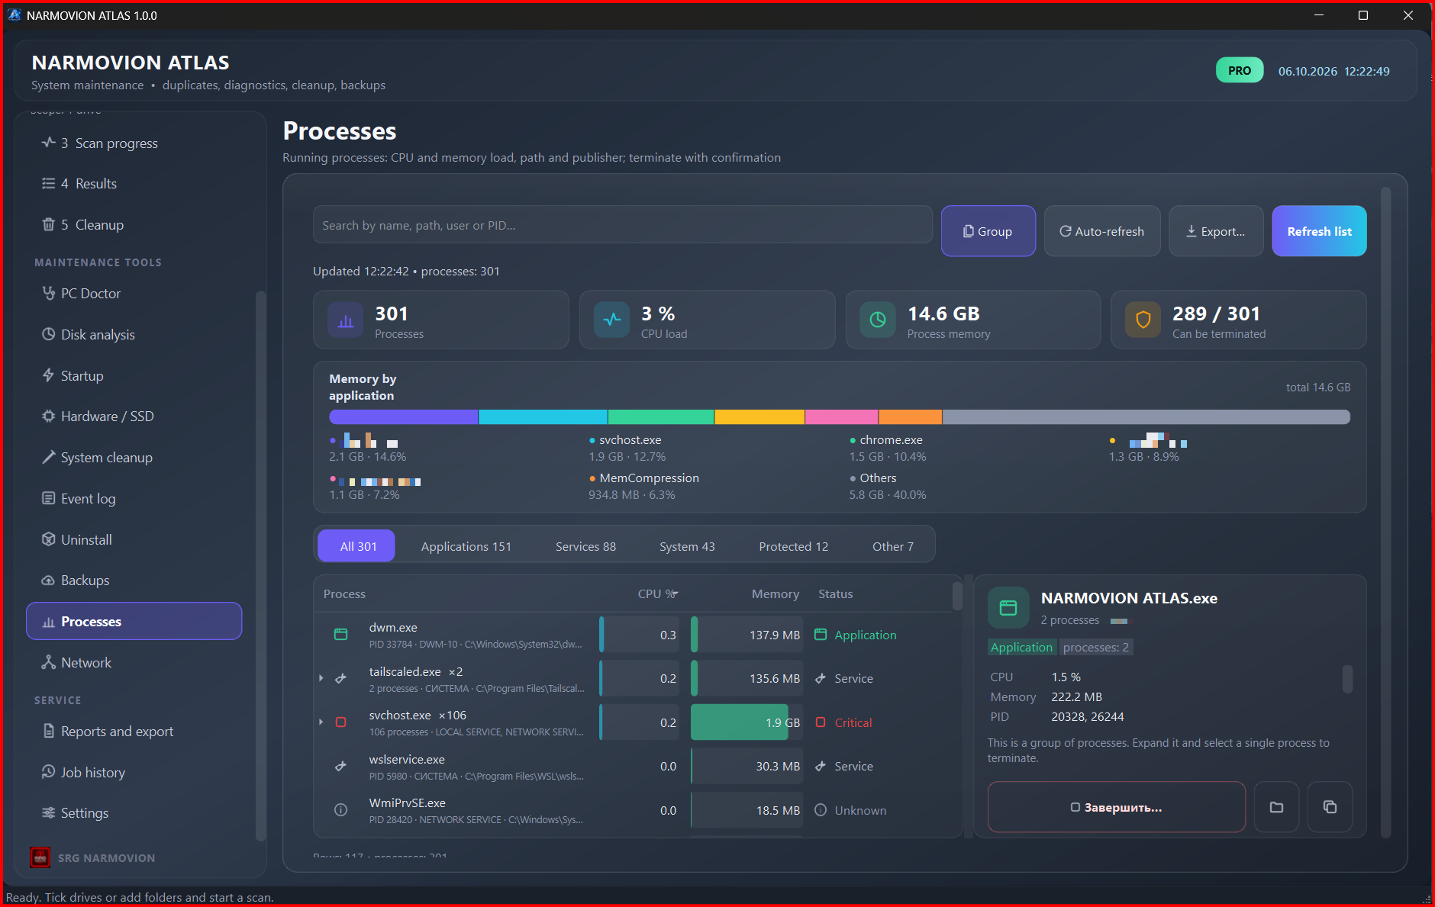Open Scan progress step in sidebar

tap(134, 143)
